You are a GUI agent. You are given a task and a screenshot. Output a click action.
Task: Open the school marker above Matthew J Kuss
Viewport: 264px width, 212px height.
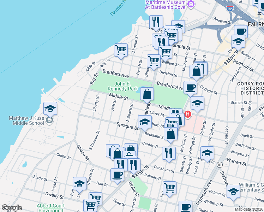tap(50, 108)
